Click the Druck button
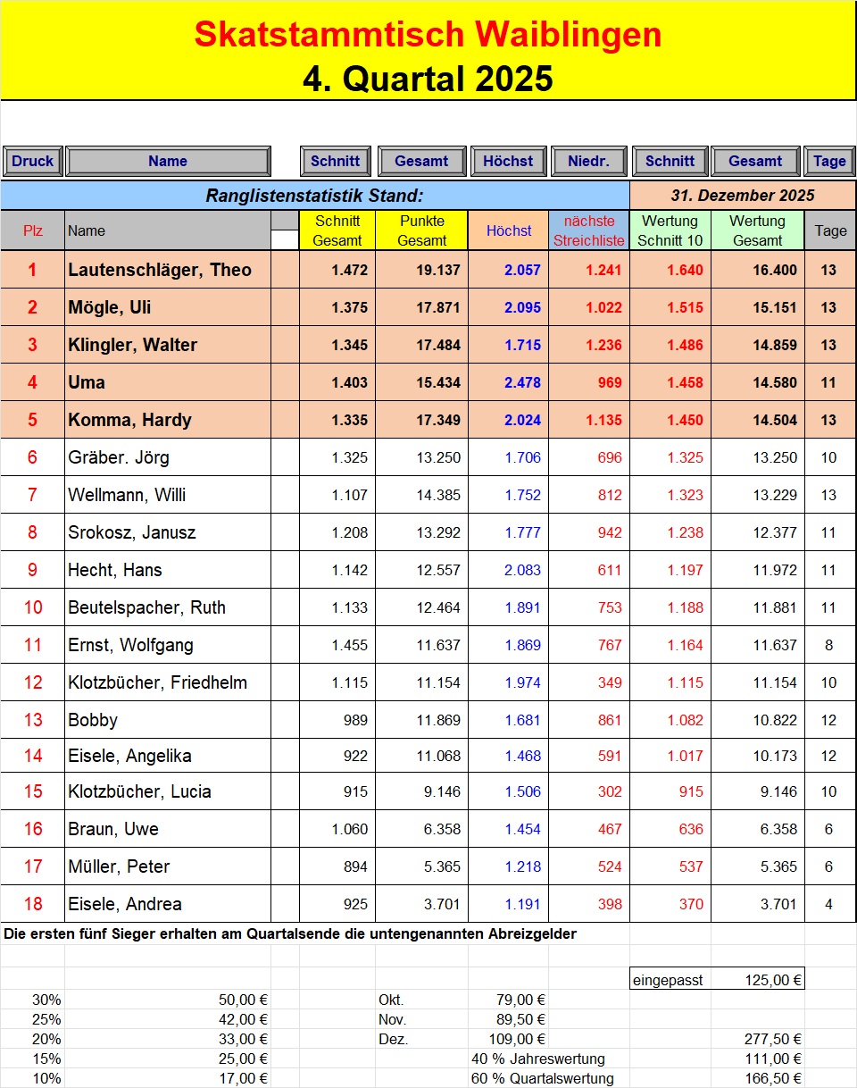Screen dimensions: 857x1088 [33, 162]
